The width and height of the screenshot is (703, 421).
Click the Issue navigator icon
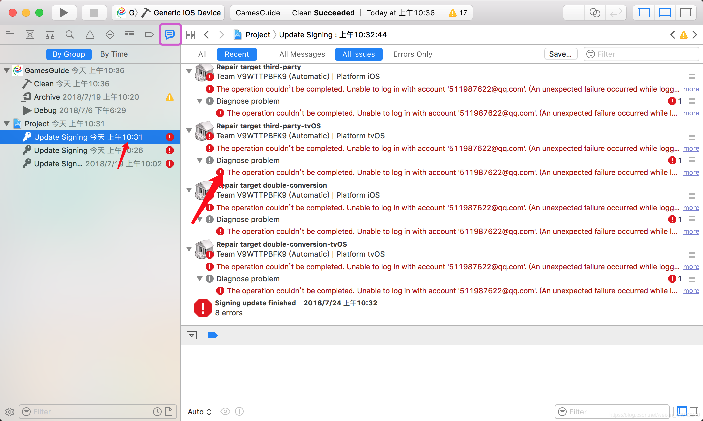[x=89, y=35]
